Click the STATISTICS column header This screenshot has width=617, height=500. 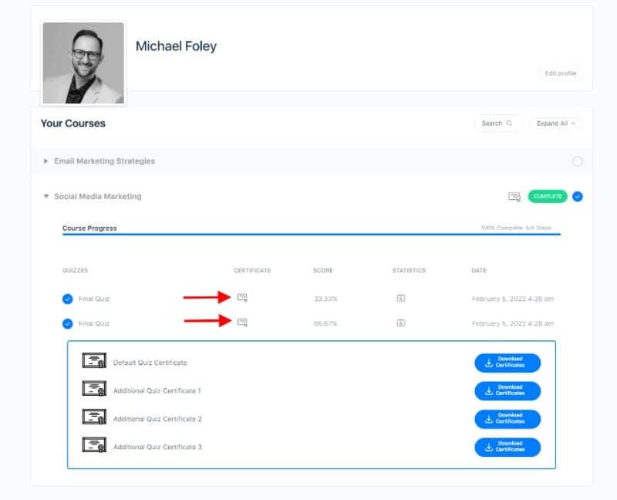tap(409, 271)
